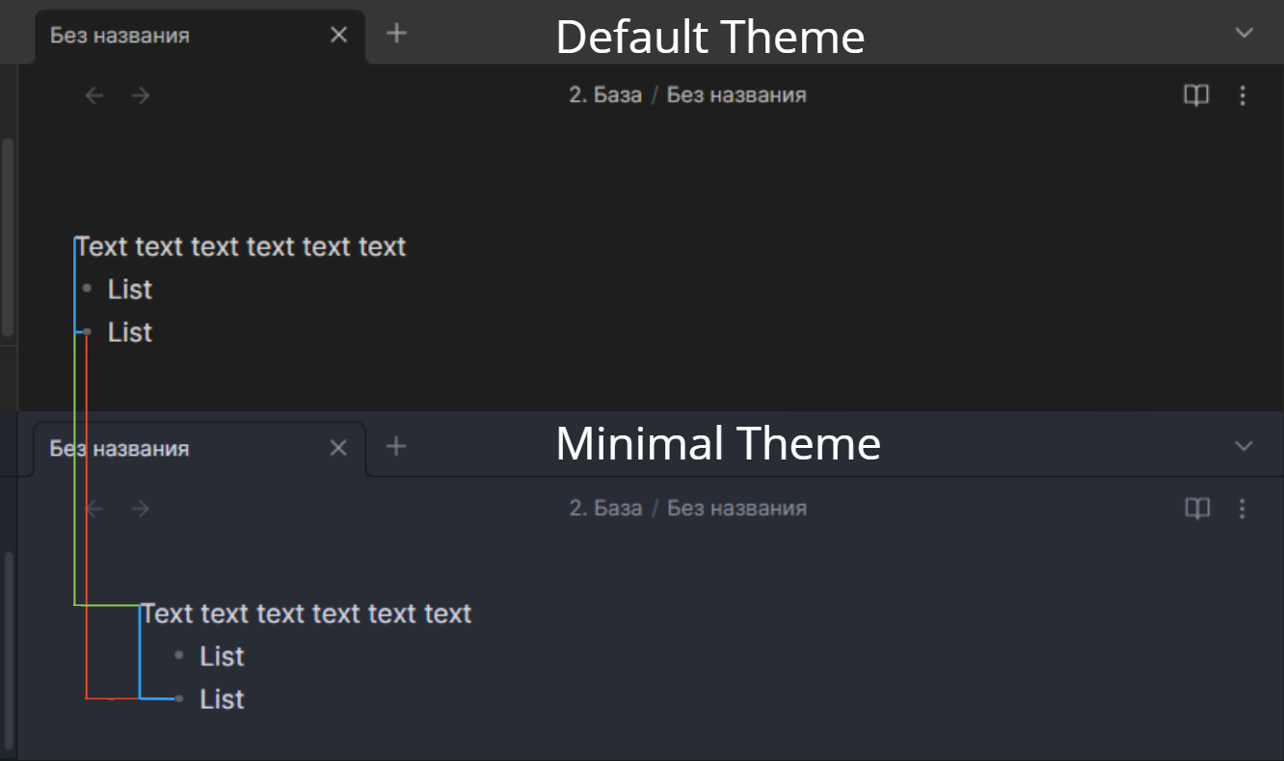Click the more options icon in Default Theme

pyautogui.click(x=1243, y=94)
